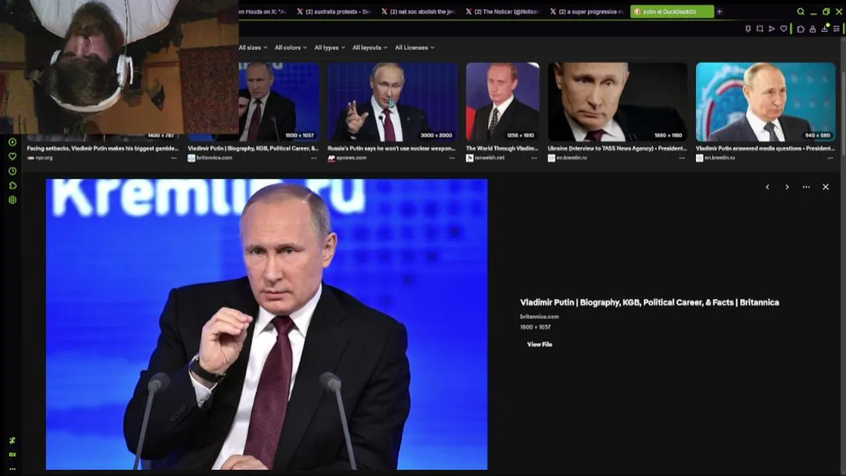Open the Extensions cube icon in sidebar
The width and height of the screenshot is (846, 476).
[12, 186]
